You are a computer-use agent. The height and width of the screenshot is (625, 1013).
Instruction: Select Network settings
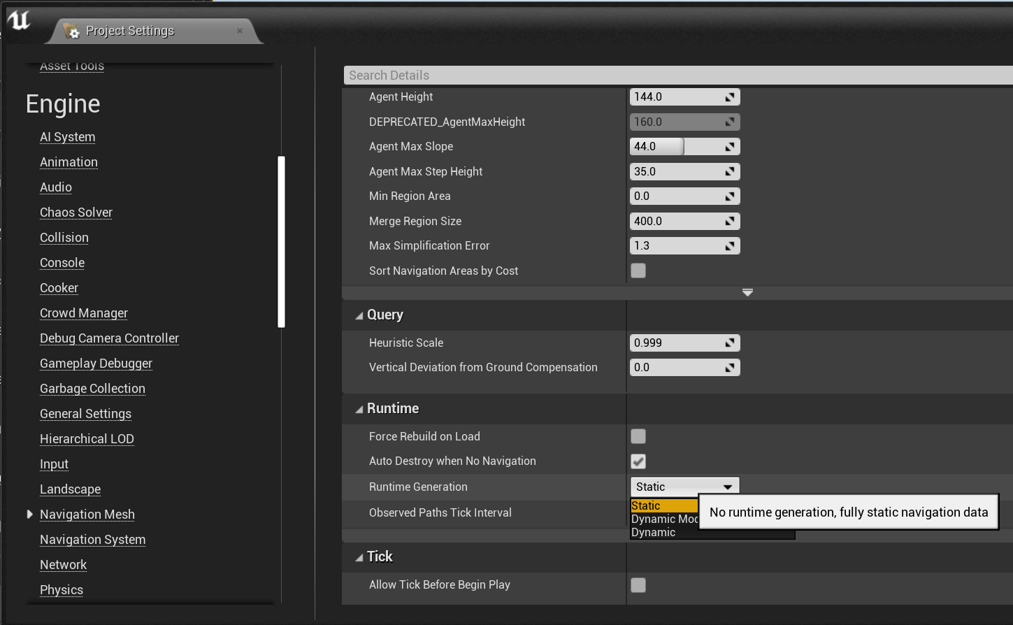[63, 565]
